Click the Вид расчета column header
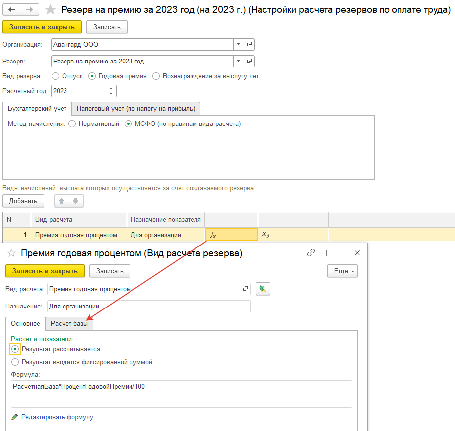The width and height of the screenshot is (455, 431). (x=78, y=220)
